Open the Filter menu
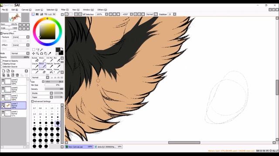The width and height of the screenshot is (279, 156). 65,10
